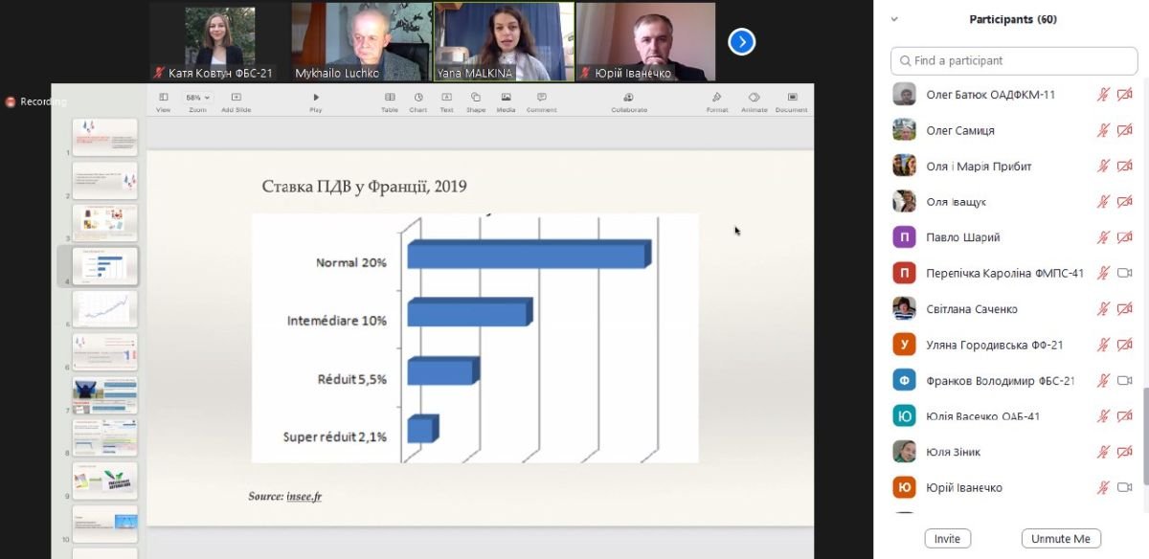The width and height of the screenshot is (1149, 559).
Task: Click the Recording indicator
Action: tap(36, 101)
